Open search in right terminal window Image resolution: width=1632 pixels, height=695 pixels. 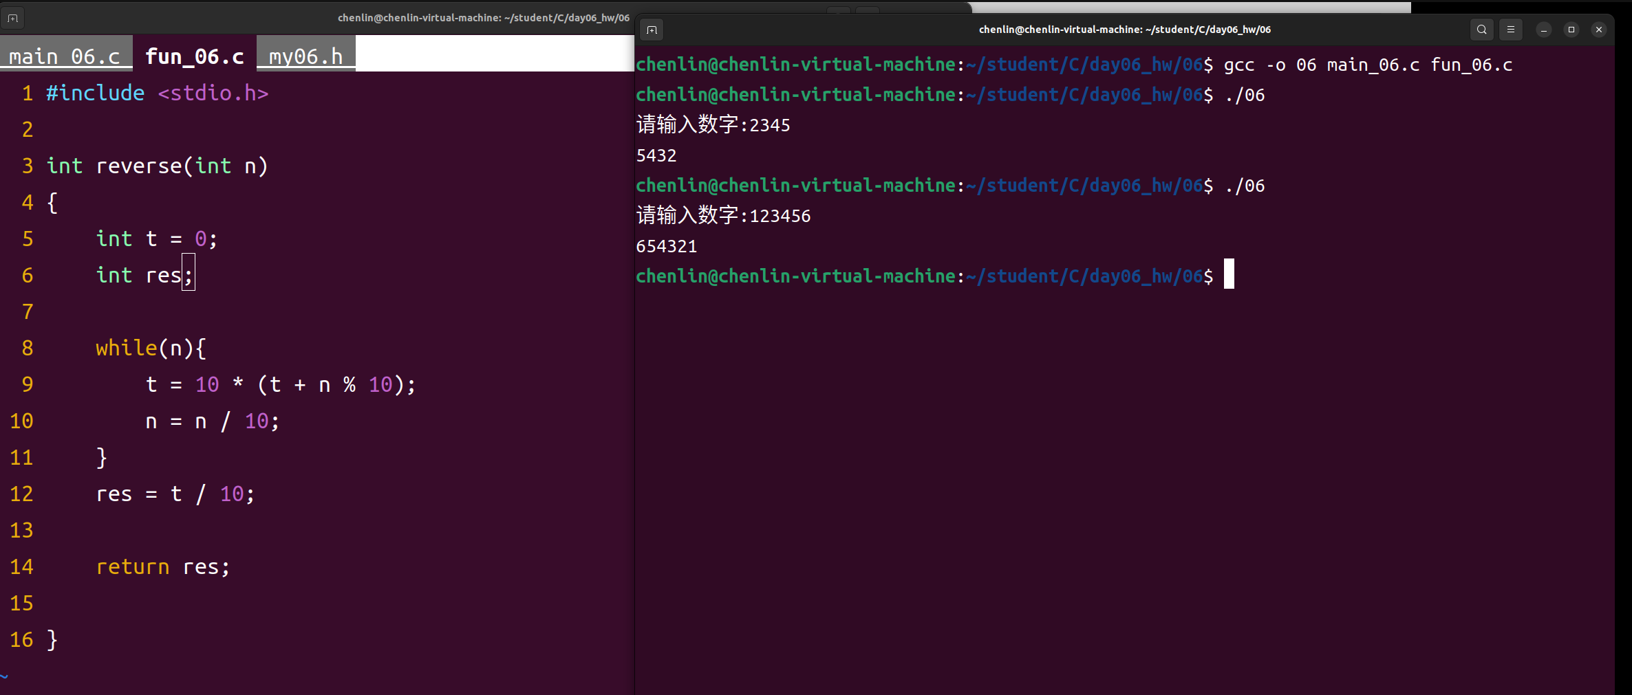pos(1481,30)
